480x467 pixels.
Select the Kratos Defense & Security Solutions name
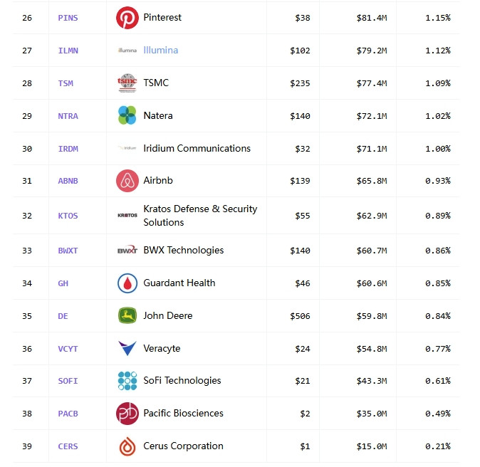click(200, 216)
